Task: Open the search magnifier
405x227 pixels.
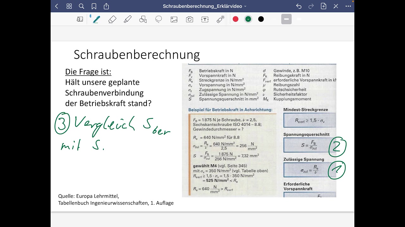Action: point(81,6)
